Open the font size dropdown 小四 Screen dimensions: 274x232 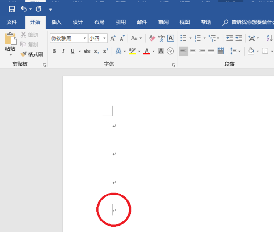(98, 38)
